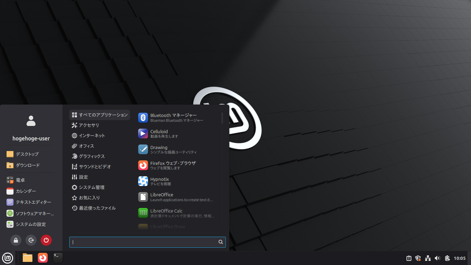This screenshot has height=265, width=471.
Task: Open LibreOffice Calc
Action: (x=178, y=213)
